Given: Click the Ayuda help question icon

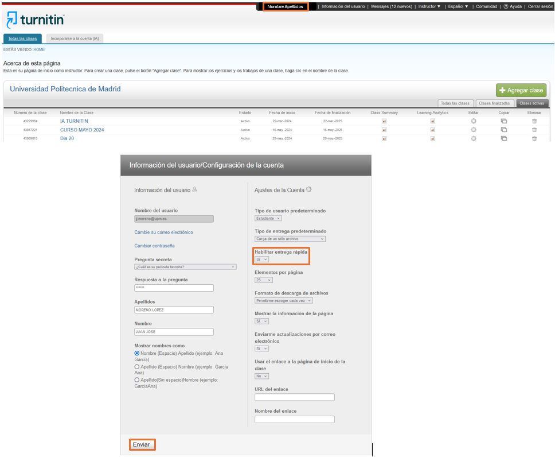Looking at the screenshot, I should tap(506, 6).
